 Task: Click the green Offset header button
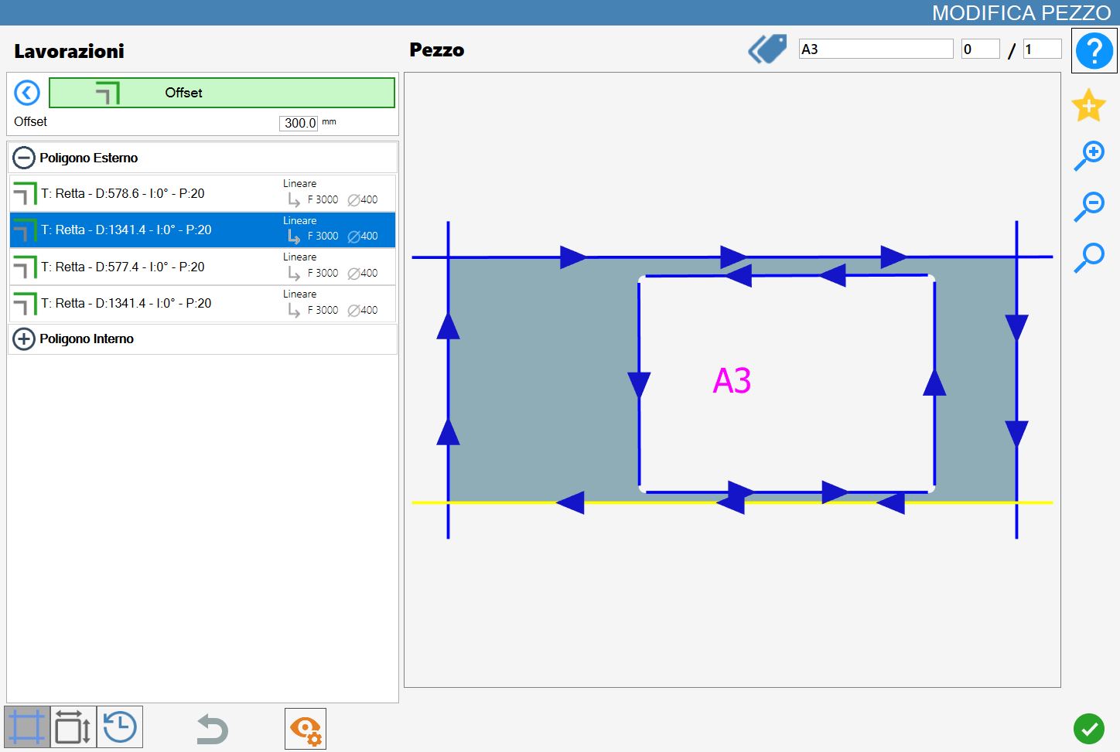pyautogui.click(x=222, y=93)
